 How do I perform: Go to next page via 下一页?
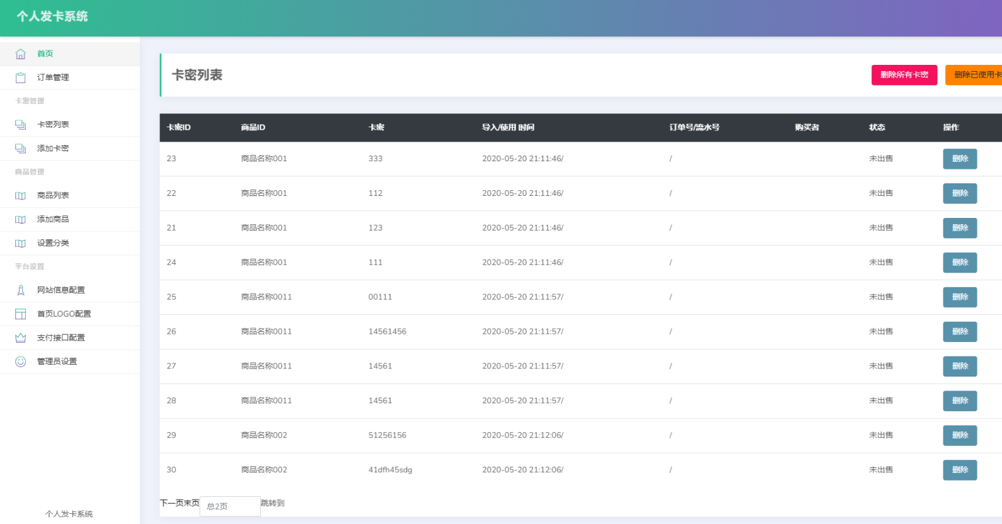[x=171, y=503]
